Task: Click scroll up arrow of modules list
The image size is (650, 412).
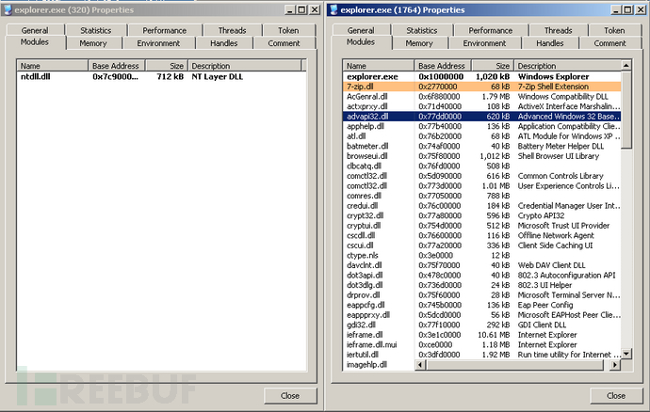Action: coord(627,67)
